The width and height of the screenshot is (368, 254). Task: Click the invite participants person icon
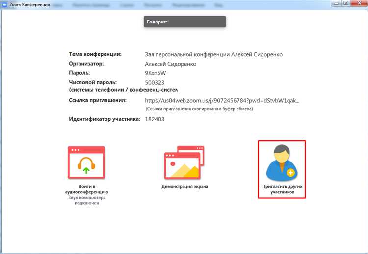click(282, 162)
